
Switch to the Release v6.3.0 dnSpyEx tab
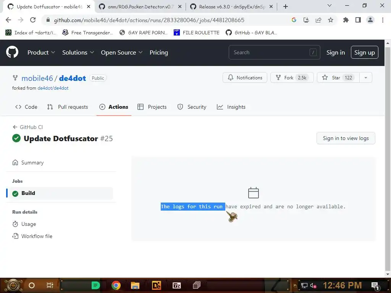(x=231, y=7)
